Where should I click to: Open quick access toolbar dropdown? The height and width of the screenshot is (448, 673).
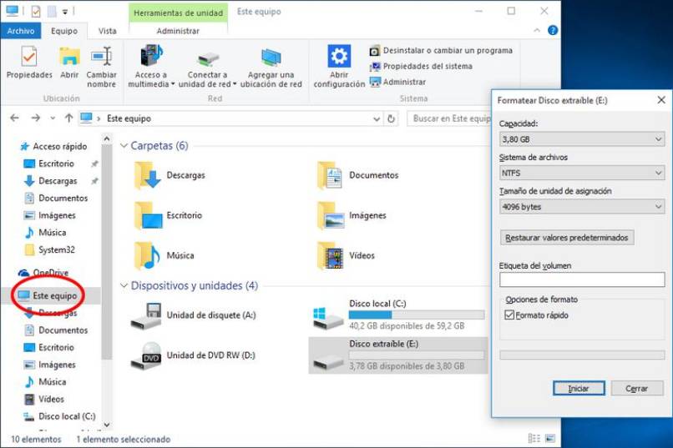[x=65, y=12]
